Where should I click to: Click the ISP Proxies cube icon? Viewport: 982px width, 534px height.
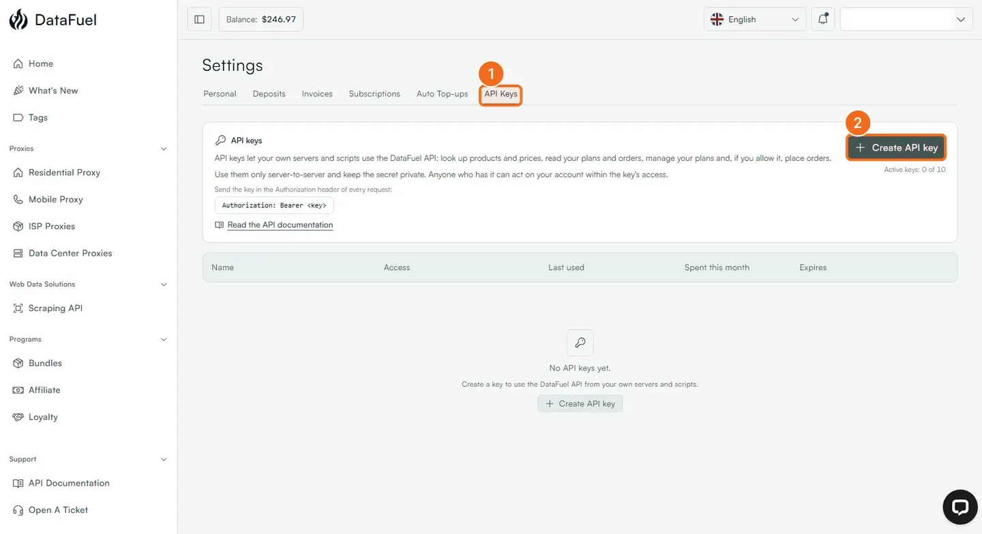(x=18, y=226)
